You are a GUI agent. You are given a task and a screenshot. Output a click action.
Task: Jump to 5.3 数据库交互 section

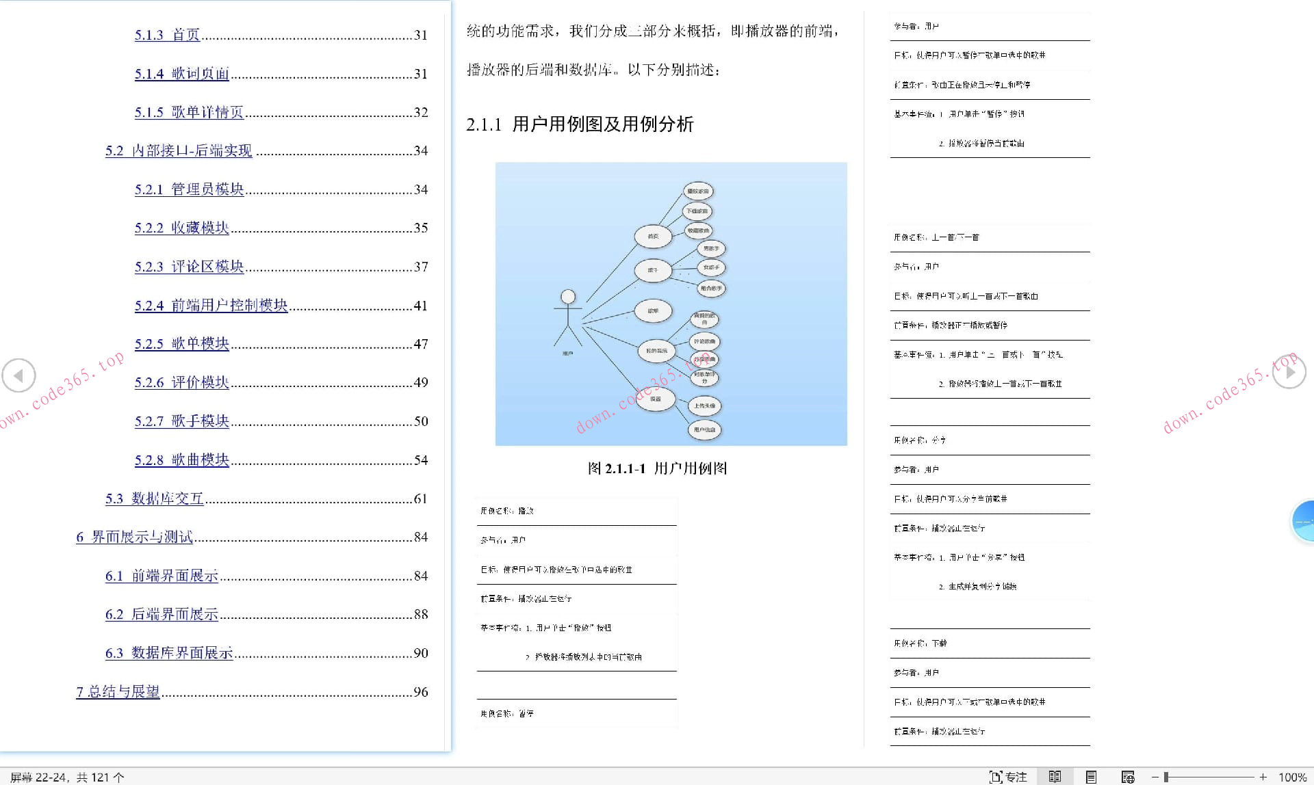[153, 498]
